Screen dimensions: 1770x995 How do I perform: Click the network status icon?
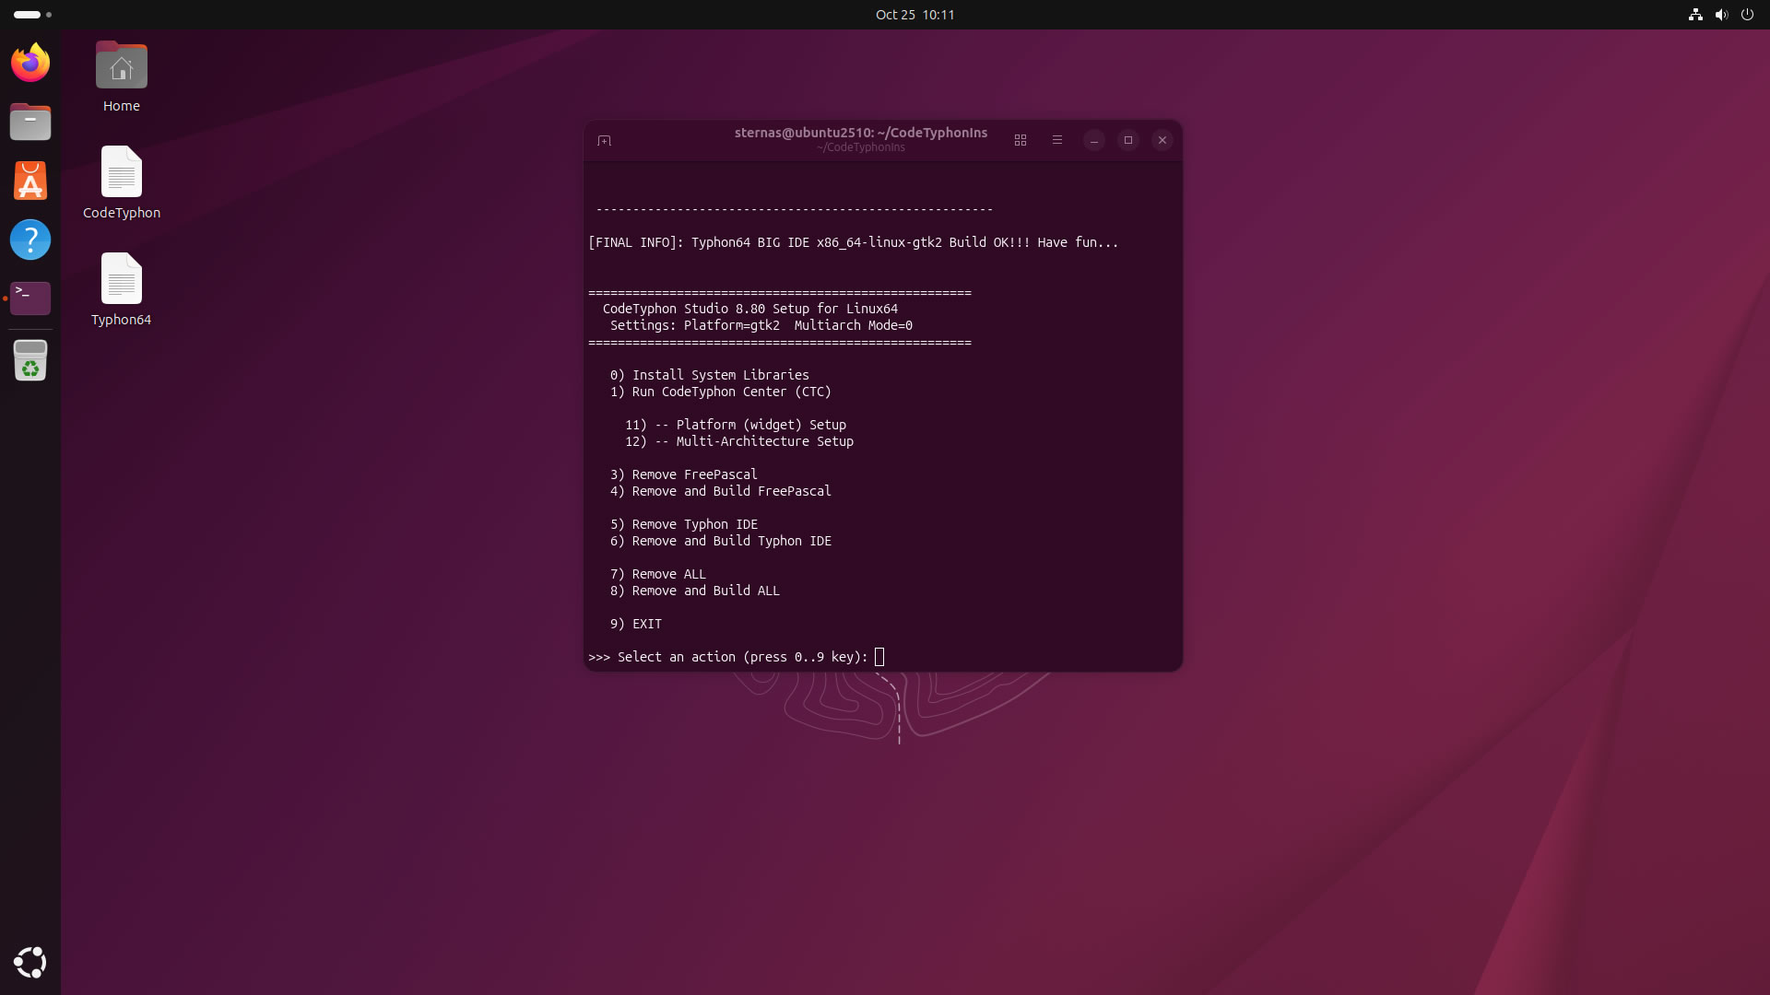1694,15
